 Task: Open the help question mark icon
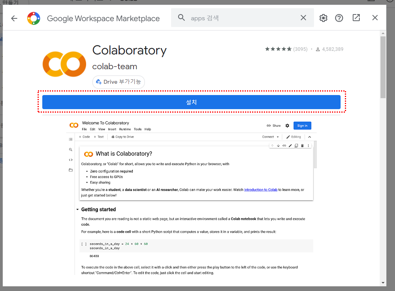(x=339, y=18)
